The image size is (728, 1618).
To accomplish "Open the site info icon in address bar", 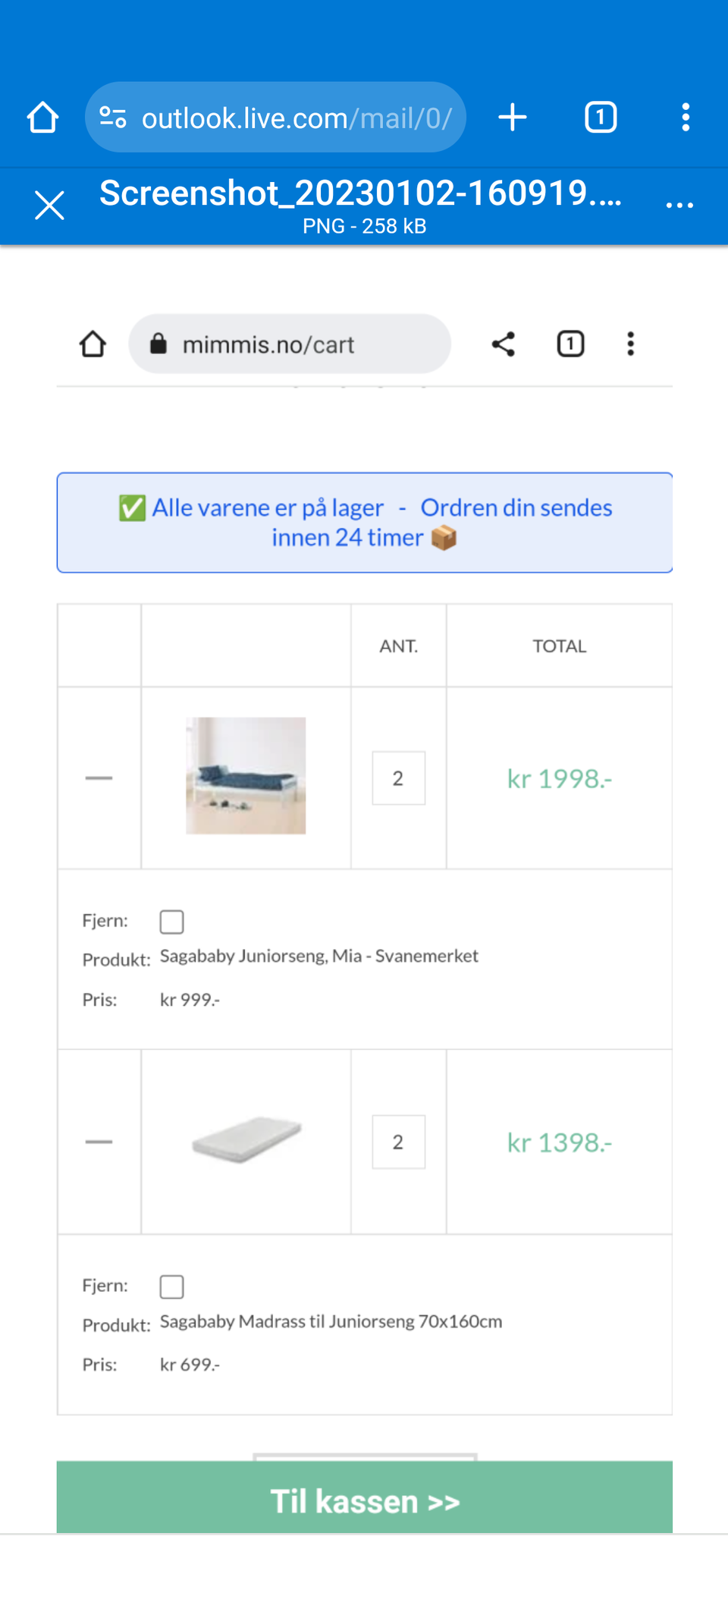I will point(113,118).
